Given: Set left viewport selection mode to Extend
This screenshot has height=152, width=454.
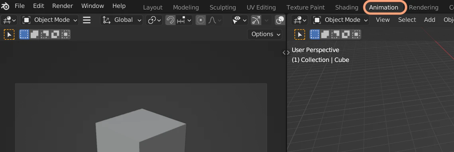Looking at the screenshot, I should (34, 35).
